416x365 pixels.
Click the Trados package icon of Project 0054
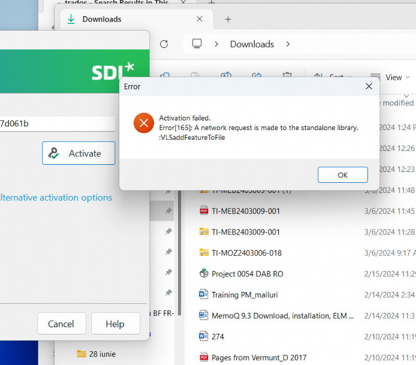[x=204, y=273]
